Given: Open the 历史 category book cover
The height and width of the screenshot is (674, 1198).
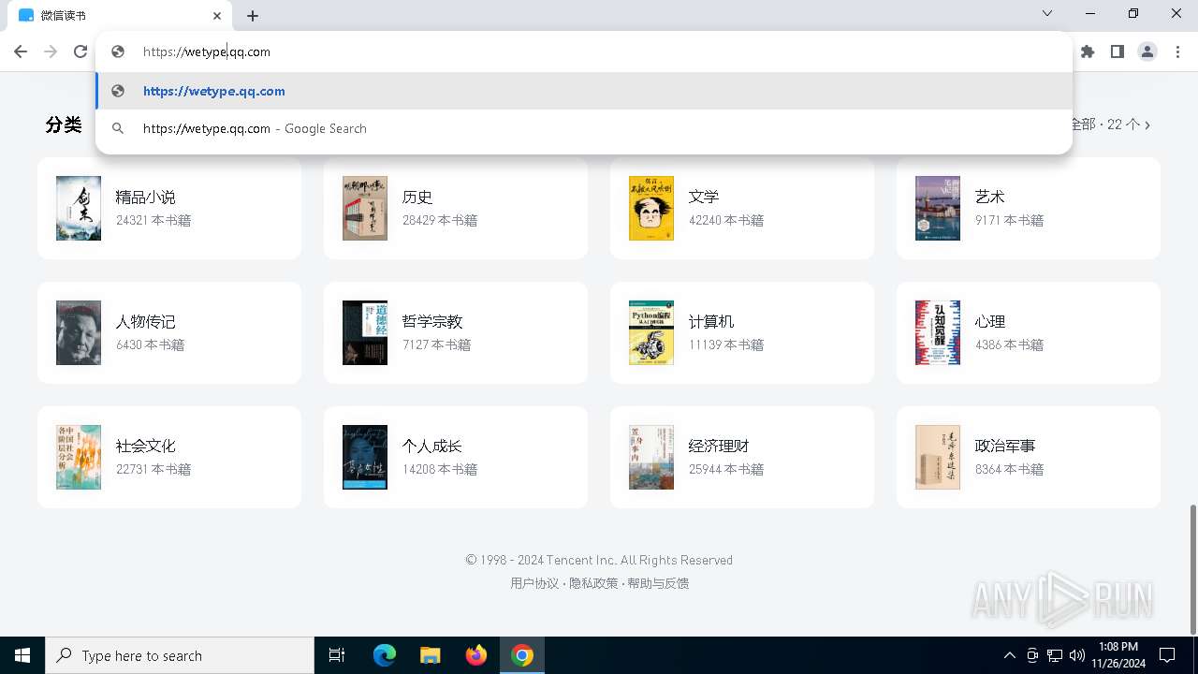Looking at the screenshot, I should pos(365,208).
